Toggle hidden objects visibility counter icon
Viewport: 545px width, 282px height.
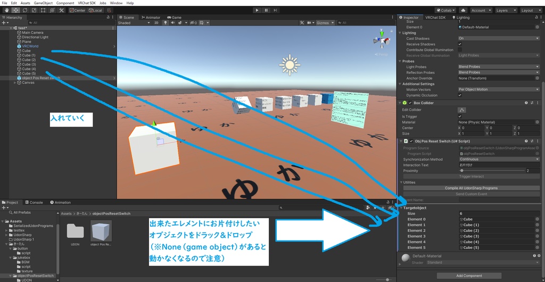coord(193,22)
